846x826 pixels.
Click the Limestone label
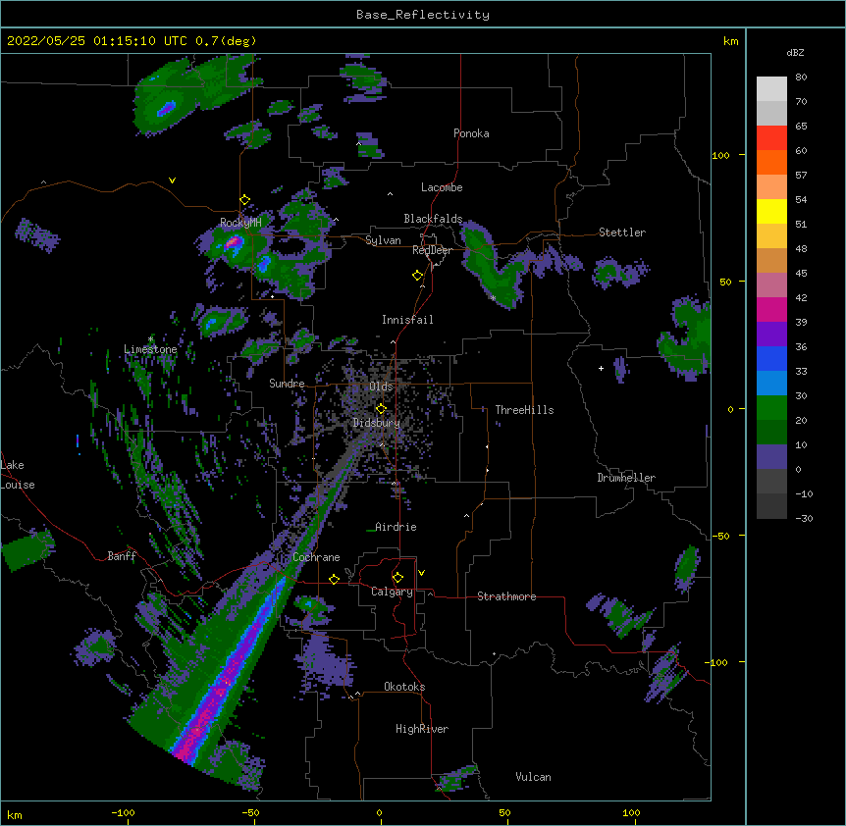(150, 349)
